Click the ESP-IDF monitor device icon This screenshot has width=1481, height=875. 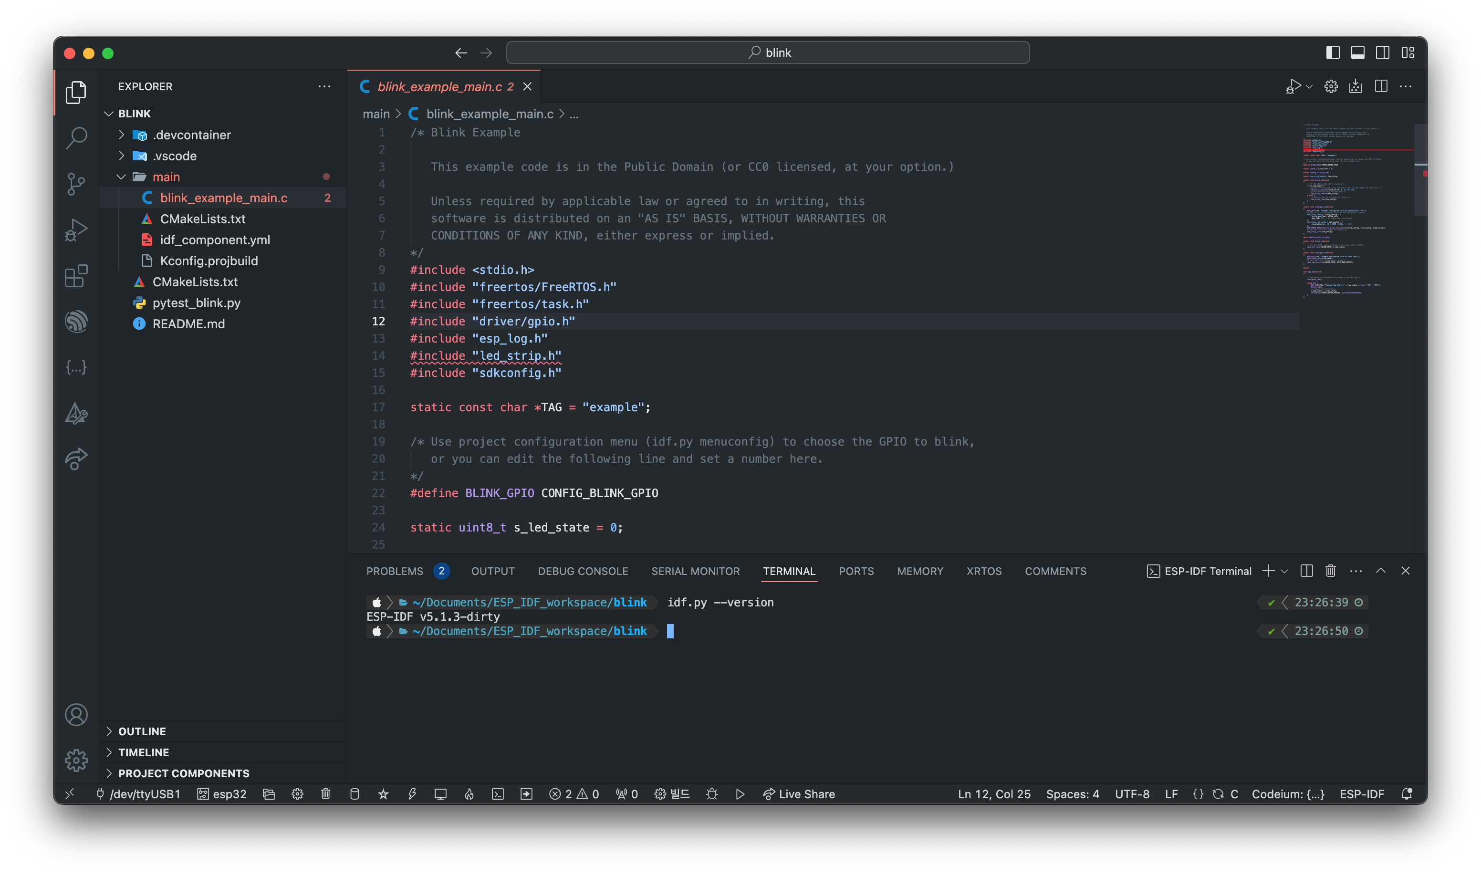440,794
